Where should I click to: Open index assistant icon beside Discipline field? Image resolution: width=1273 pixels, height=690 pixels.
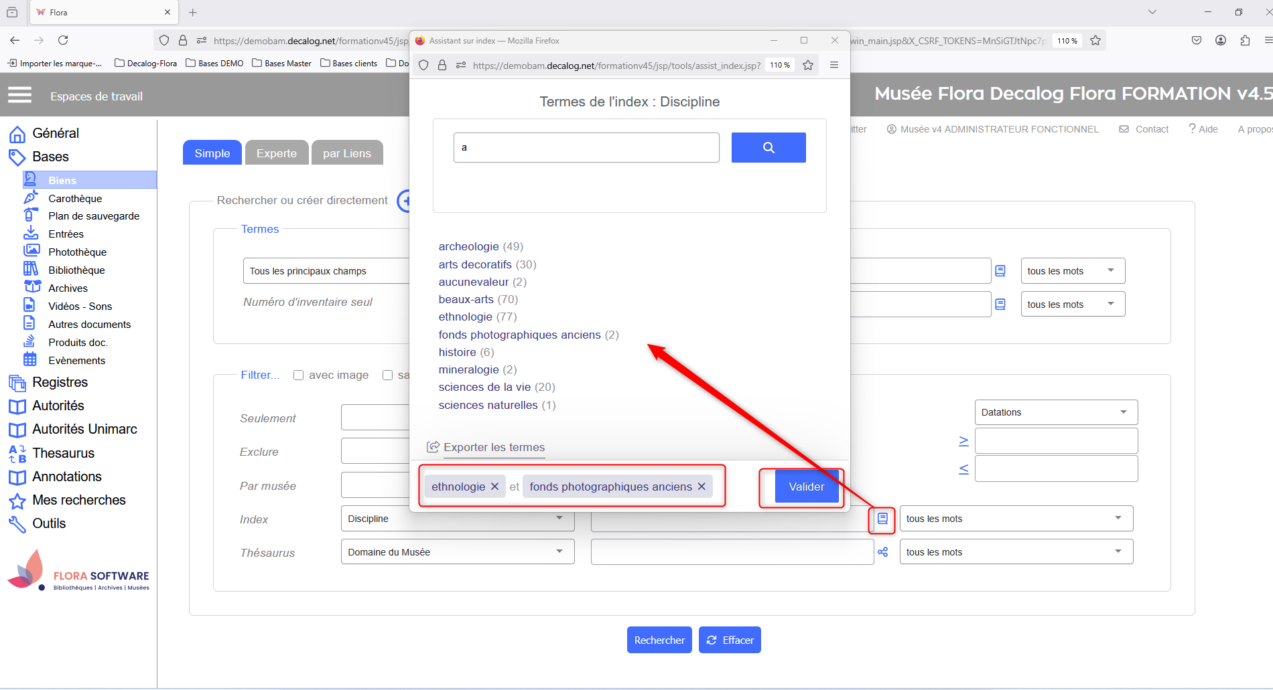882,519
